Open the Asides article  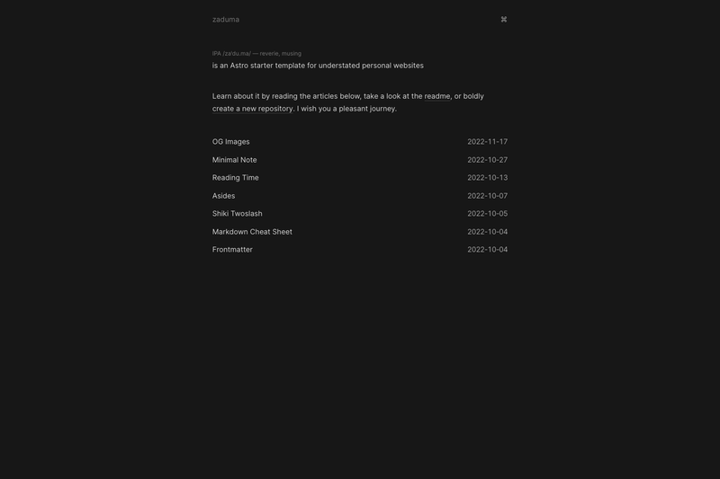click(x=223, y=196)
